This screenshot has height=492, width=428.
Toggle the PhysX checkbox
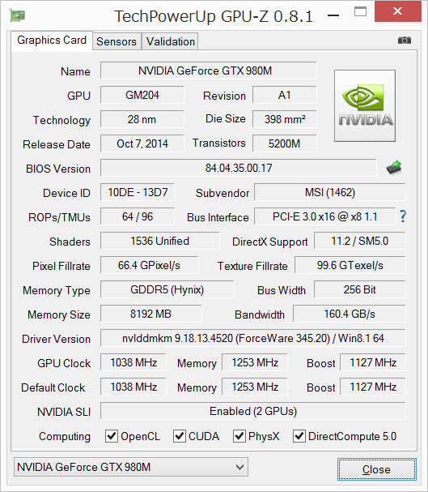tap(239, 436)
